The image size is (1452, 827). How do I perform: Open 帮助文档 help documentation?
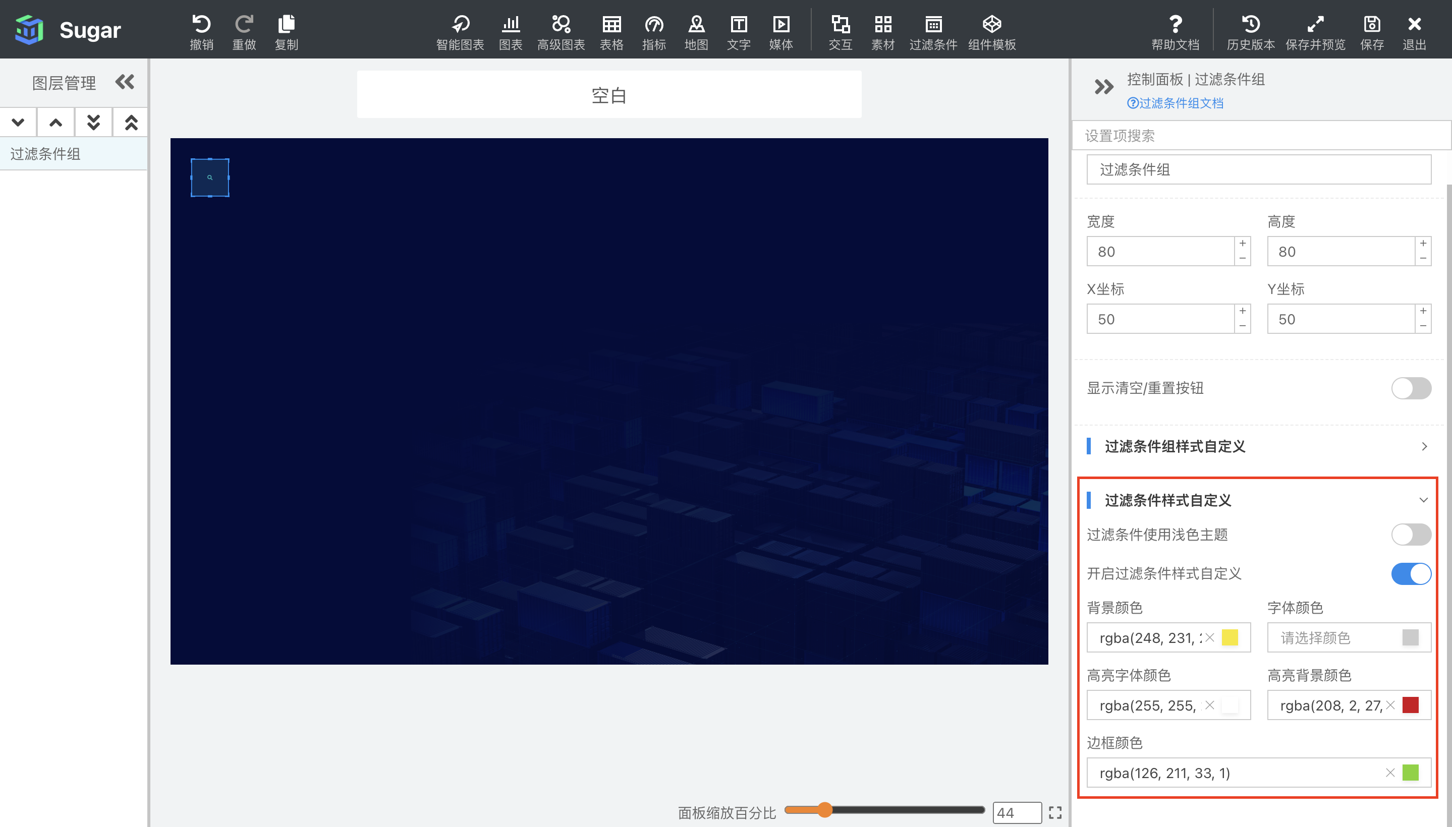click(1175, 31)
